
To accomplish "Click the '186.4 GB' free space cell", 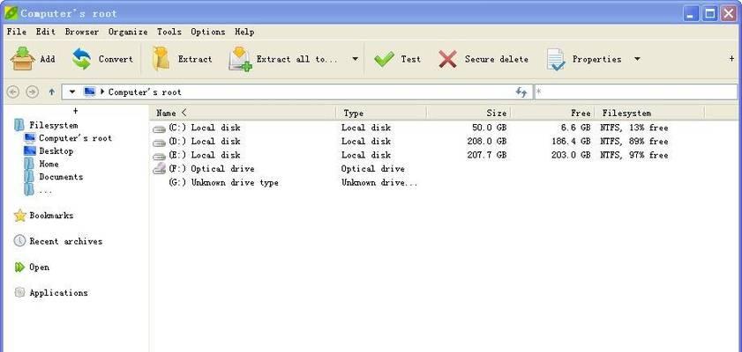I will pyautogui.click(x=571, y=141).
